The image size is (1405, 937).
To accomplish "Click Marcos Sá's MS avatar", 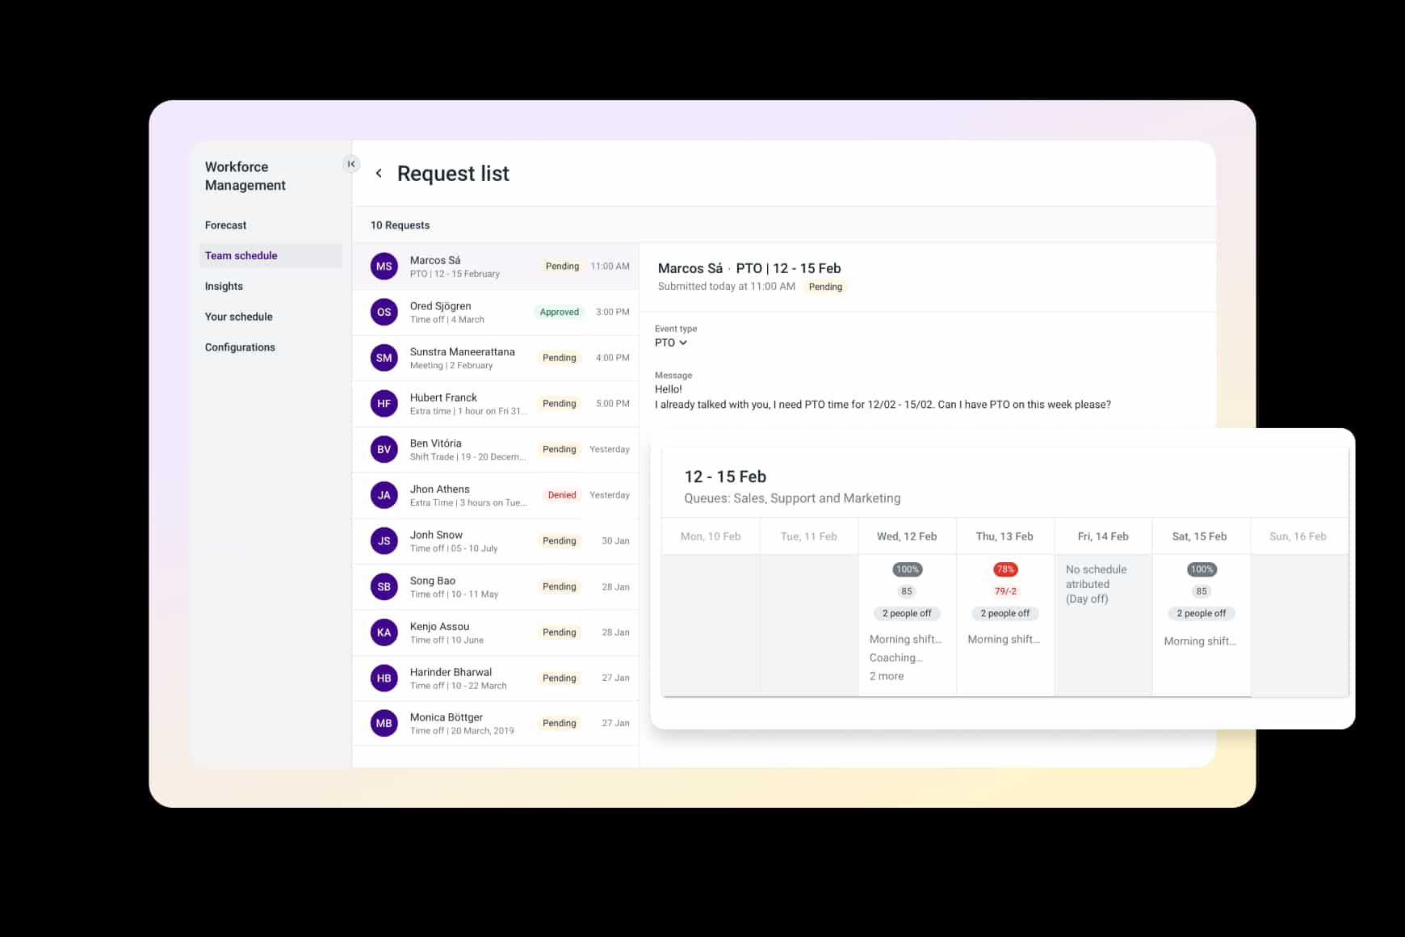I will point(384,267).
